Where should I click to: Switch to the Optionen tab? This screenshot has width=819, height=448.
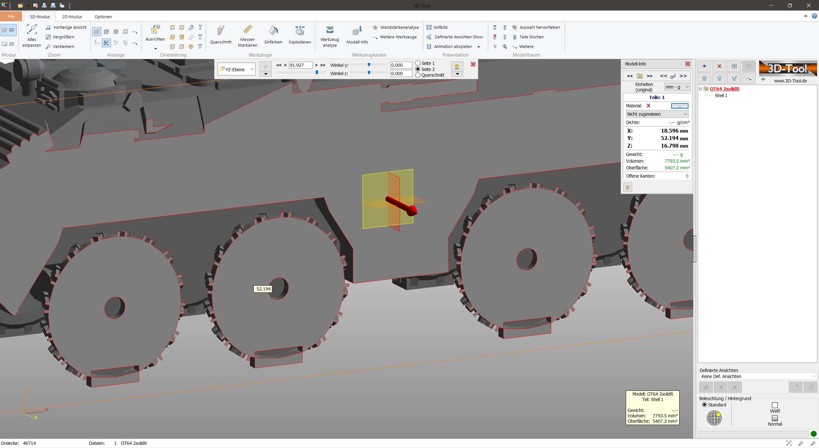[x=103, y=17]
